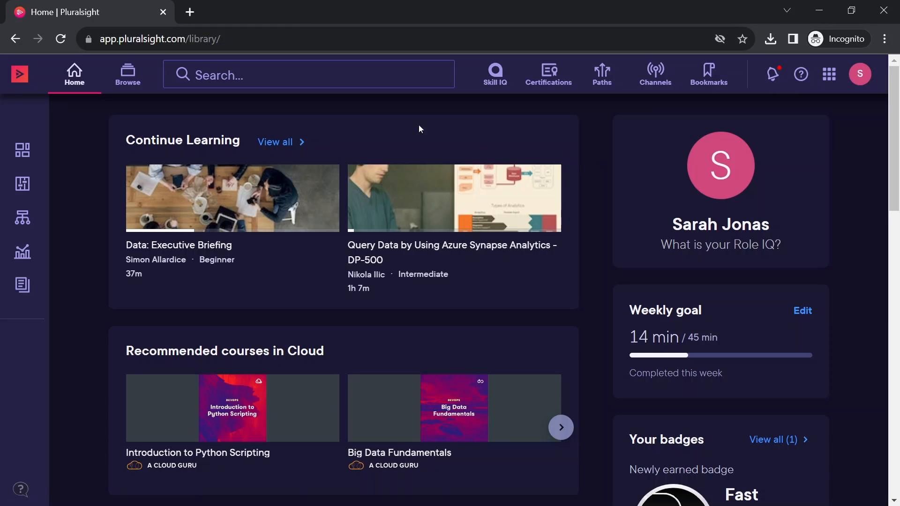This screenshot has height=506, width=900.
Task: Open Channels page
Action: 655,74
